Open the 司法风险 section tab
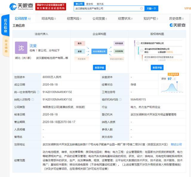 48,18
